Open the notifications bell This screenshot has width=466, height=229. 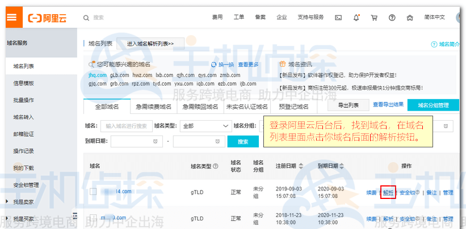356,18
